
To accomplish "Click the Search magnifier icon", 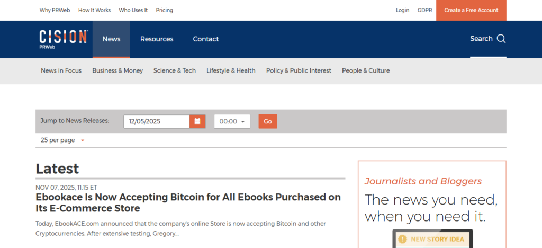I will (x=501, y=39).
